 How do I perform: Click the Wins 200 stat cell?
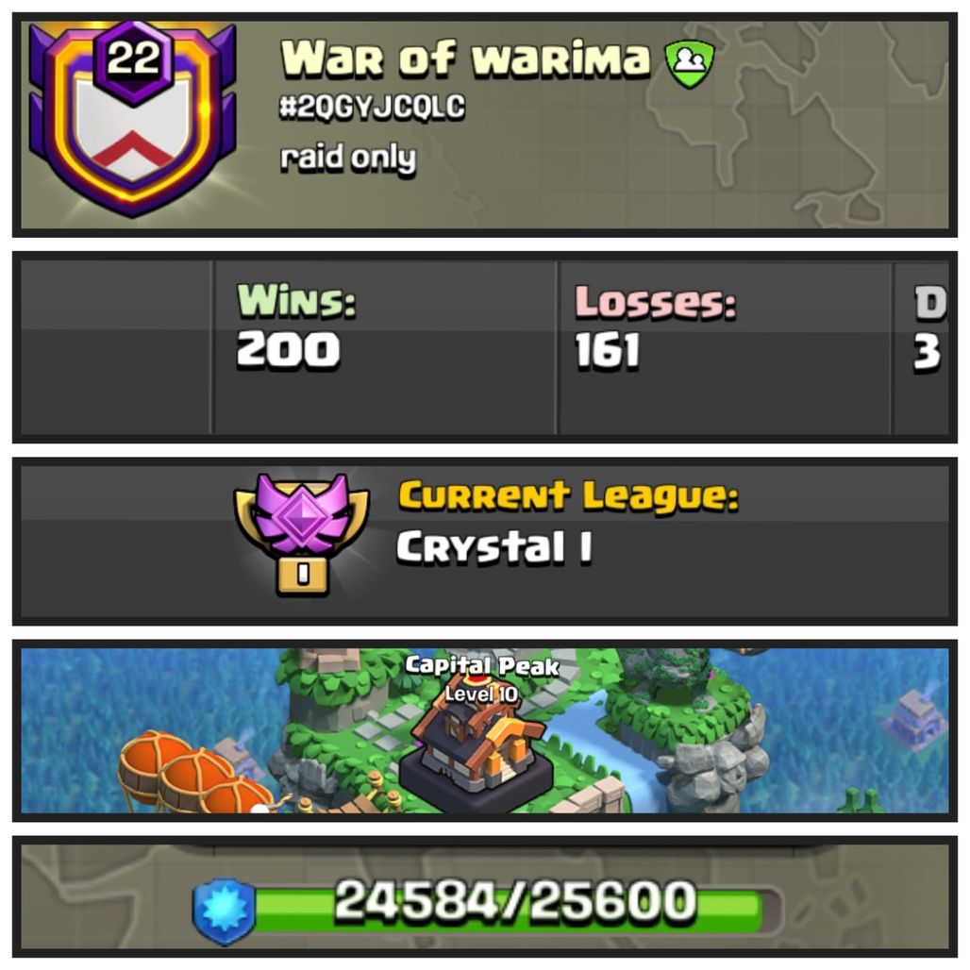pyautogui.click(x=384, y=347)
